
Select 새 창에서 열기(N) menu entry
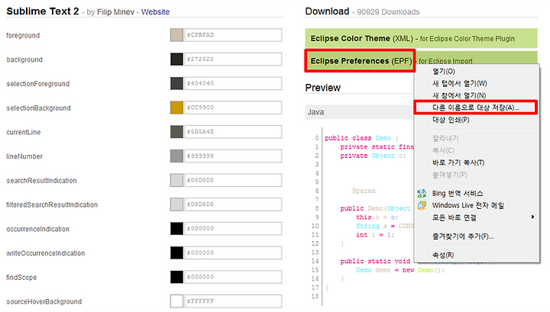pos(459,95)
